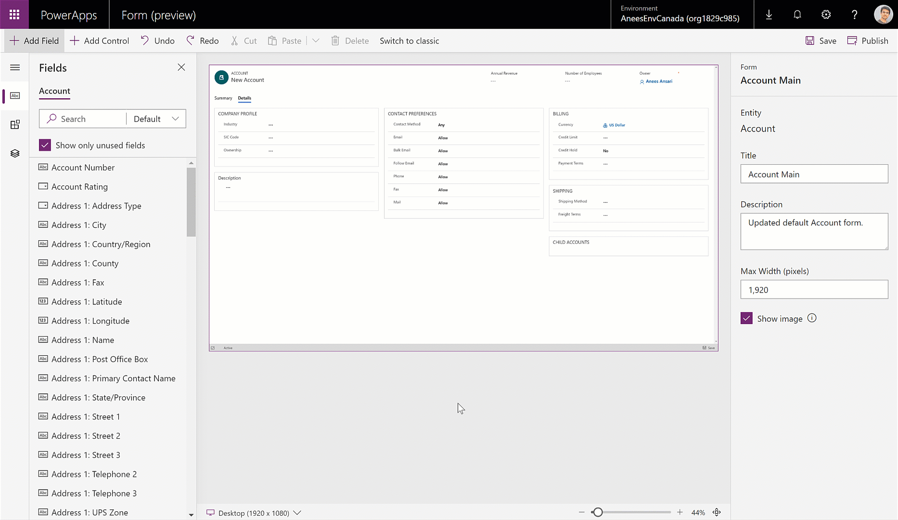Zoom out with the minus icon
The width and height of the screenshot is (898, 520).
click(x=582, y=512)
